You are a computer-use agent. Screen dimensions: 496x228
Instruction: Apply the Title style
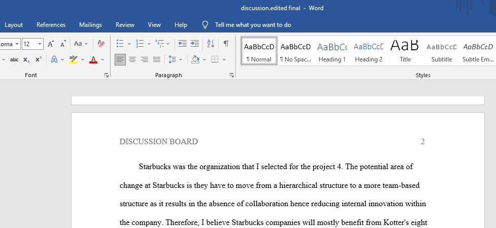405,51
